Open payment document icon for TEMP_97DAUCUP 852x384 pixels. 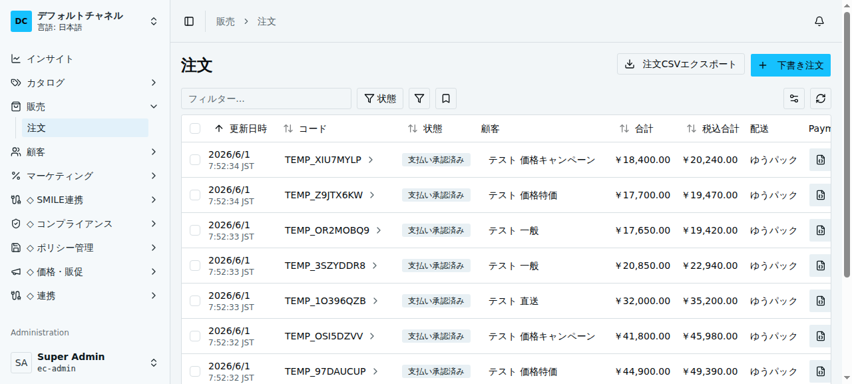pyautogui.click(x=820, y=371)
